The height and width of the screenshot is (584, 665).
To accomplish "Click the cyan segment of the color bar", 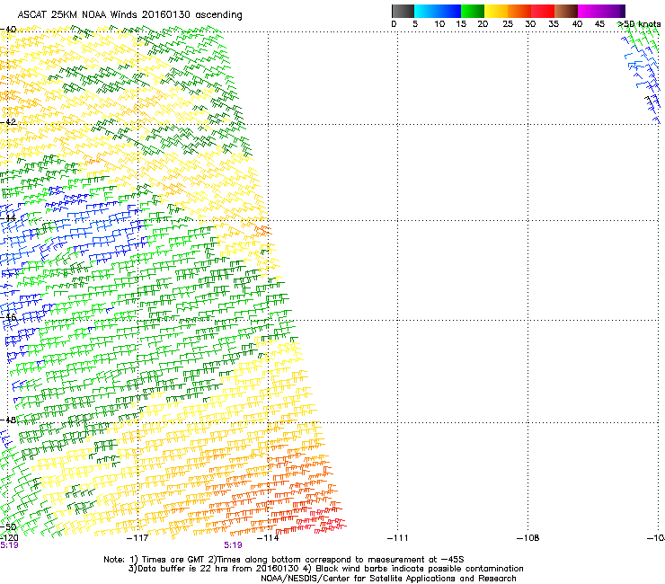I will (425, 11).
